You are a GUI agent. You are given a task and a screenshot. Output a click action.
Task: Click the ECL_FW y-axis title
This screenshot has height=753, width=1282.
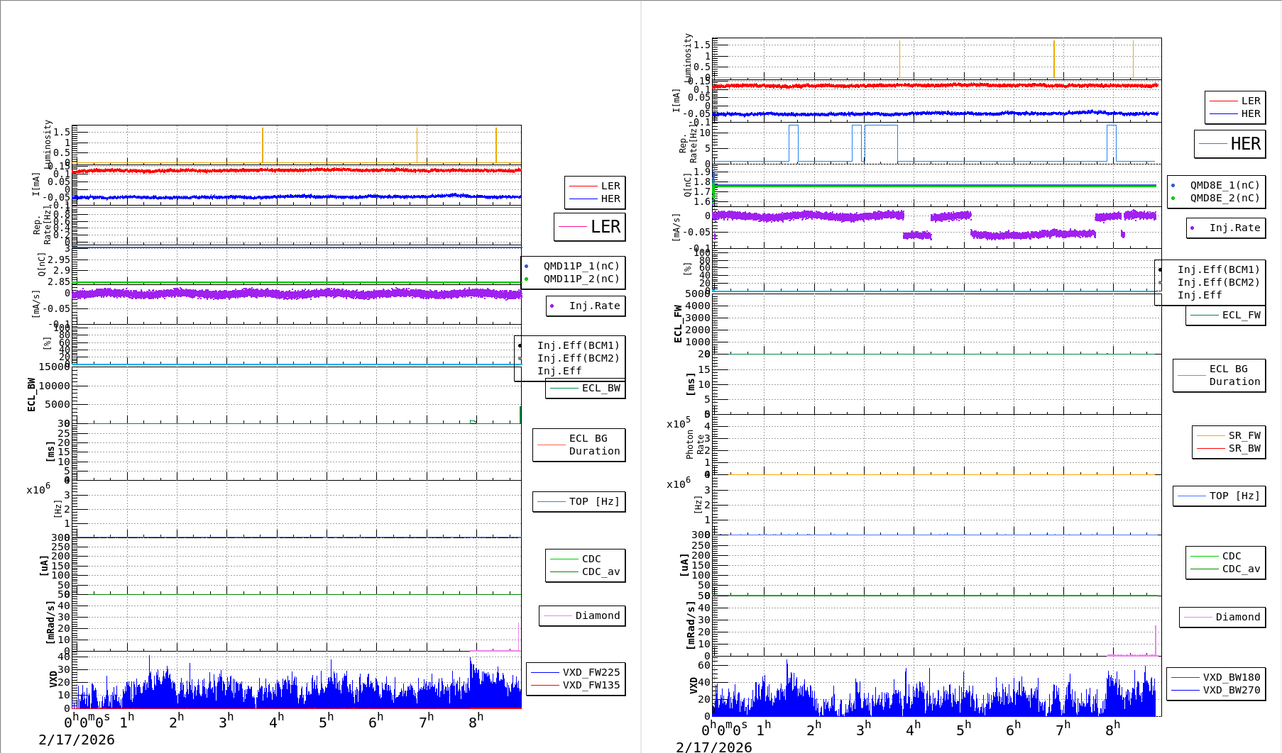(x=678, y=323)
